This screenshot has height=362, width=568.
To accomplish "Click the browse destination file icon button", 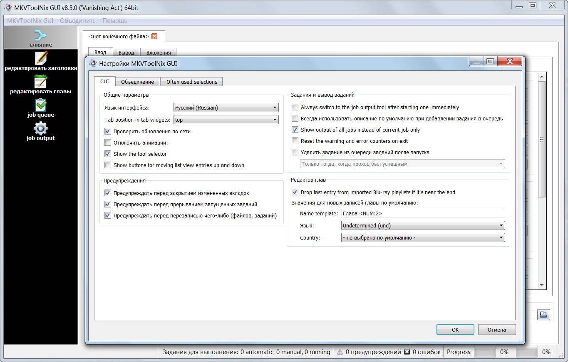I will point(543,315).
